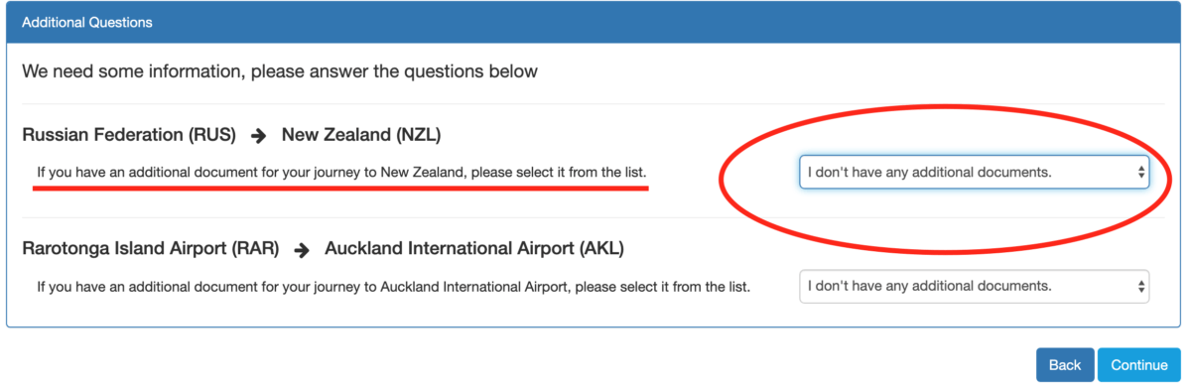Select the Russian Federation (RUS) heading text
The image size is (1191, 388).
(129, 135)
